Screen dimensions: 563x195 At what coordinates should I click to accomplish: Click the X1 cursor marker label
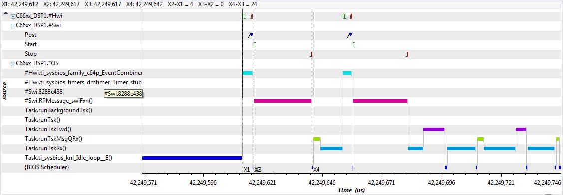(247, 169)
